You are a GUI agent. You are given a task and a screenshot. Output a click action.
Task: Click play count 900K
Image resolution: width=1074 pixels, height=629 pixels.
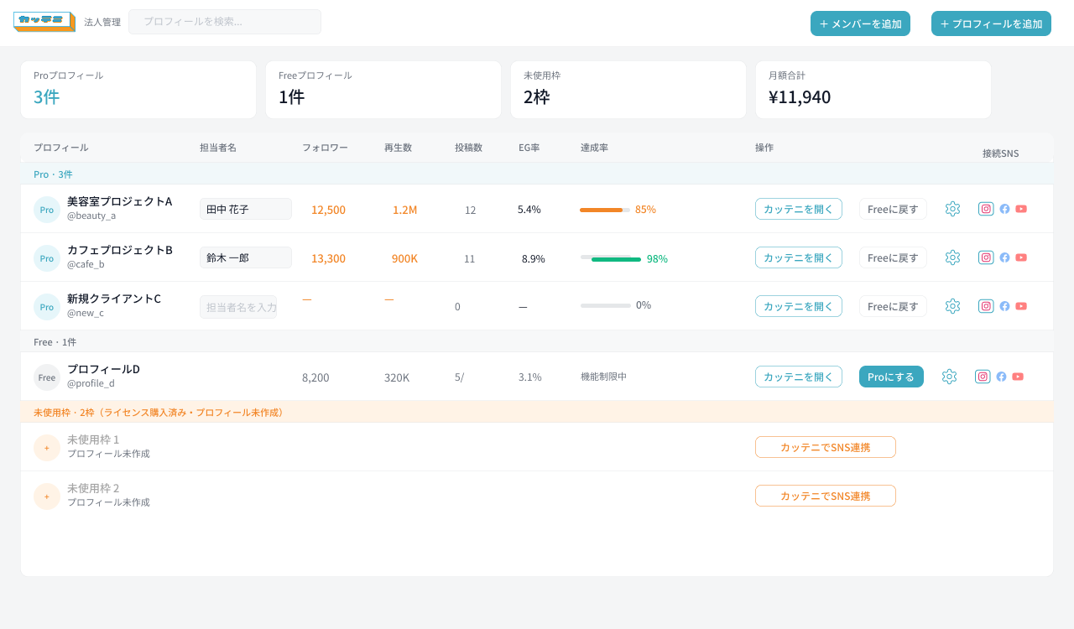404,258
